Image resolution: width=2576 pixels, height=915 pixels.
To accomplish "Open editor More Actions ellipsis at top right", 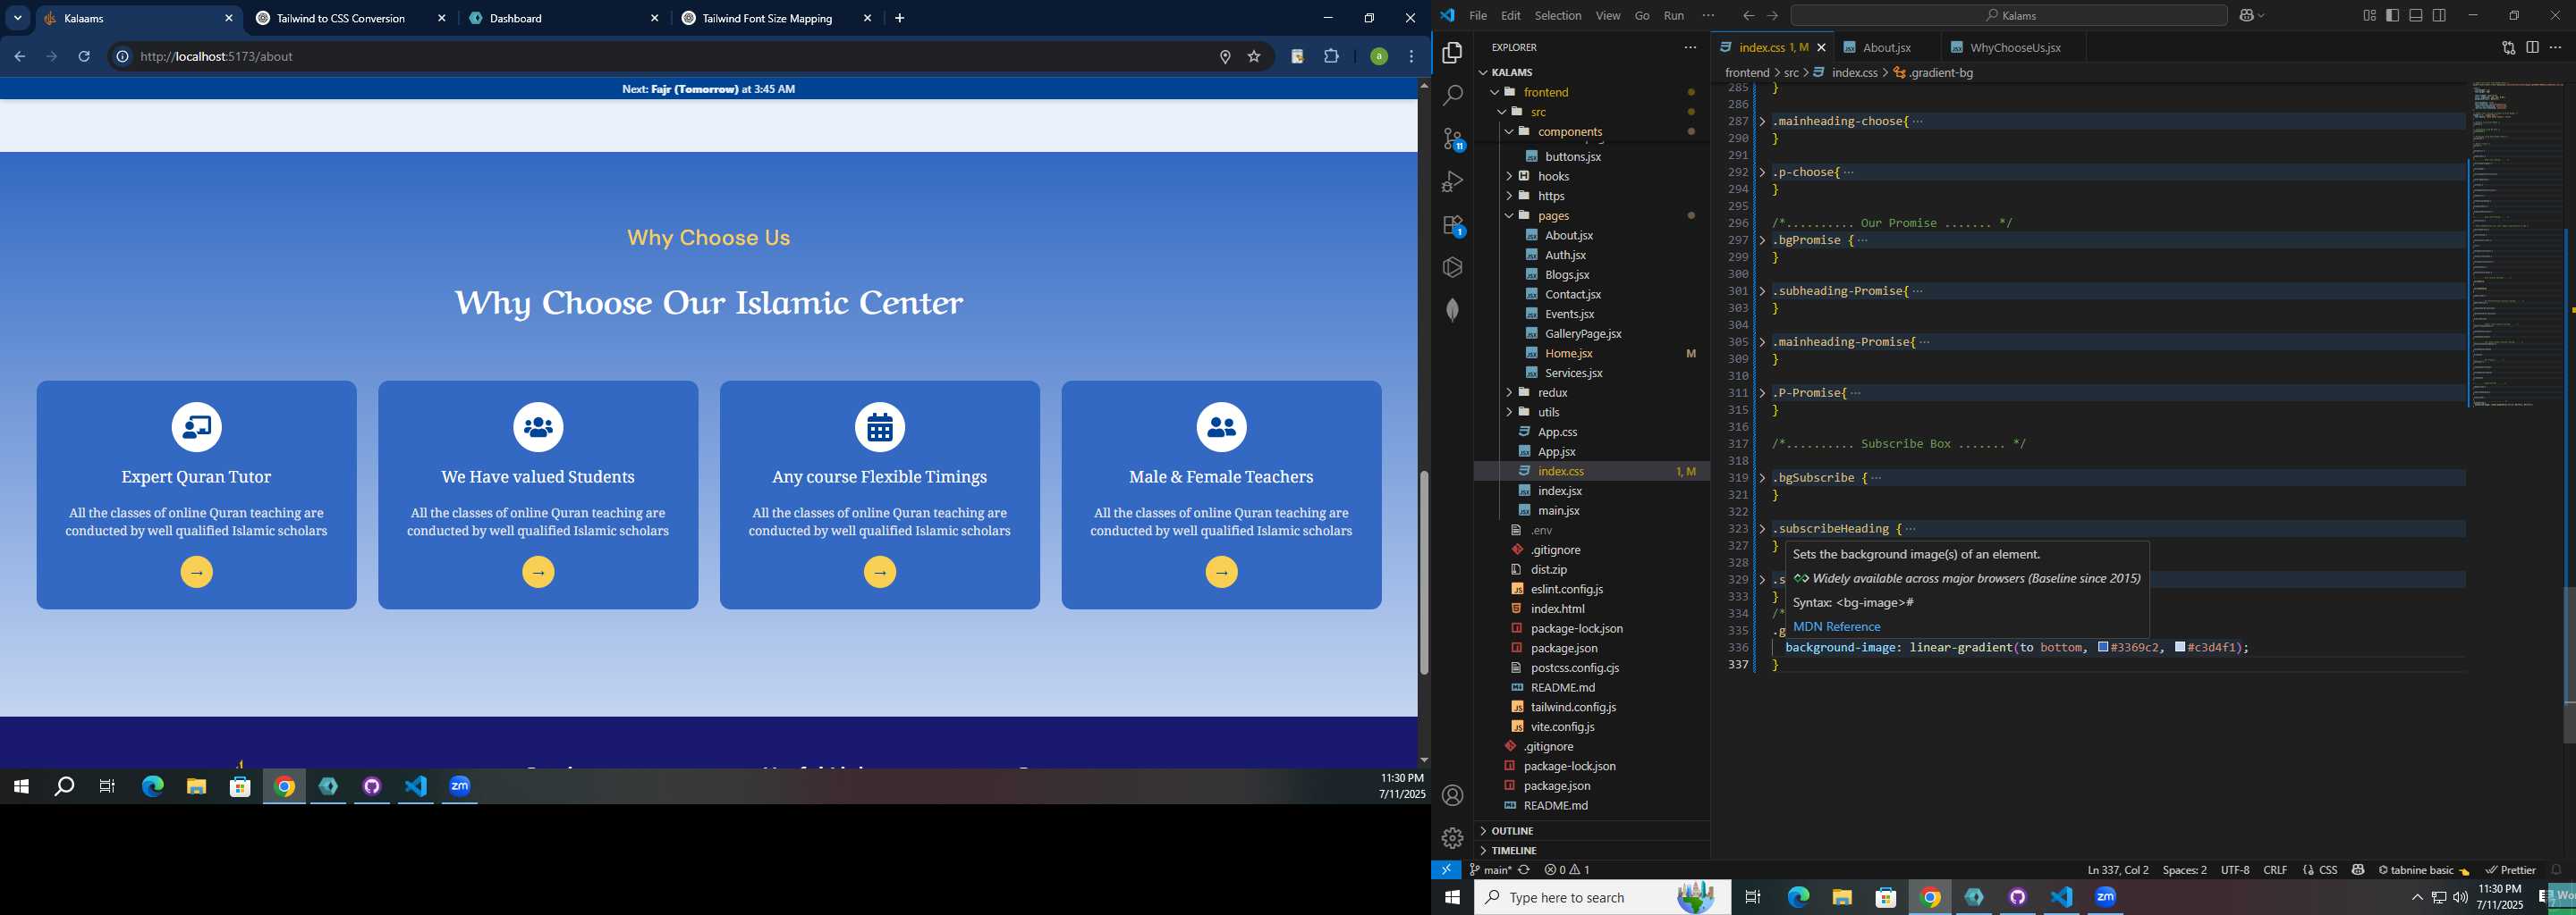I will point(2555,47).
